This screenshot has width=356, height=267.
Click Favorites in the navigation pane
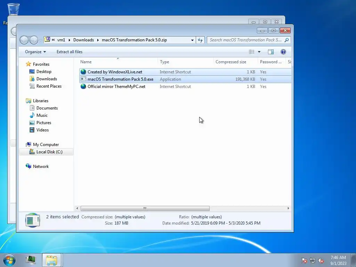pyautogui.click(x=41, y=64)
